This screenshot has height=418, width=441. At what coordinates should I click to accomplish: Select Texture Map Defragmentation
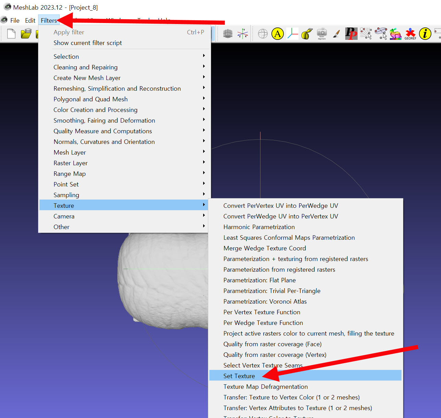tap(305, 386)
